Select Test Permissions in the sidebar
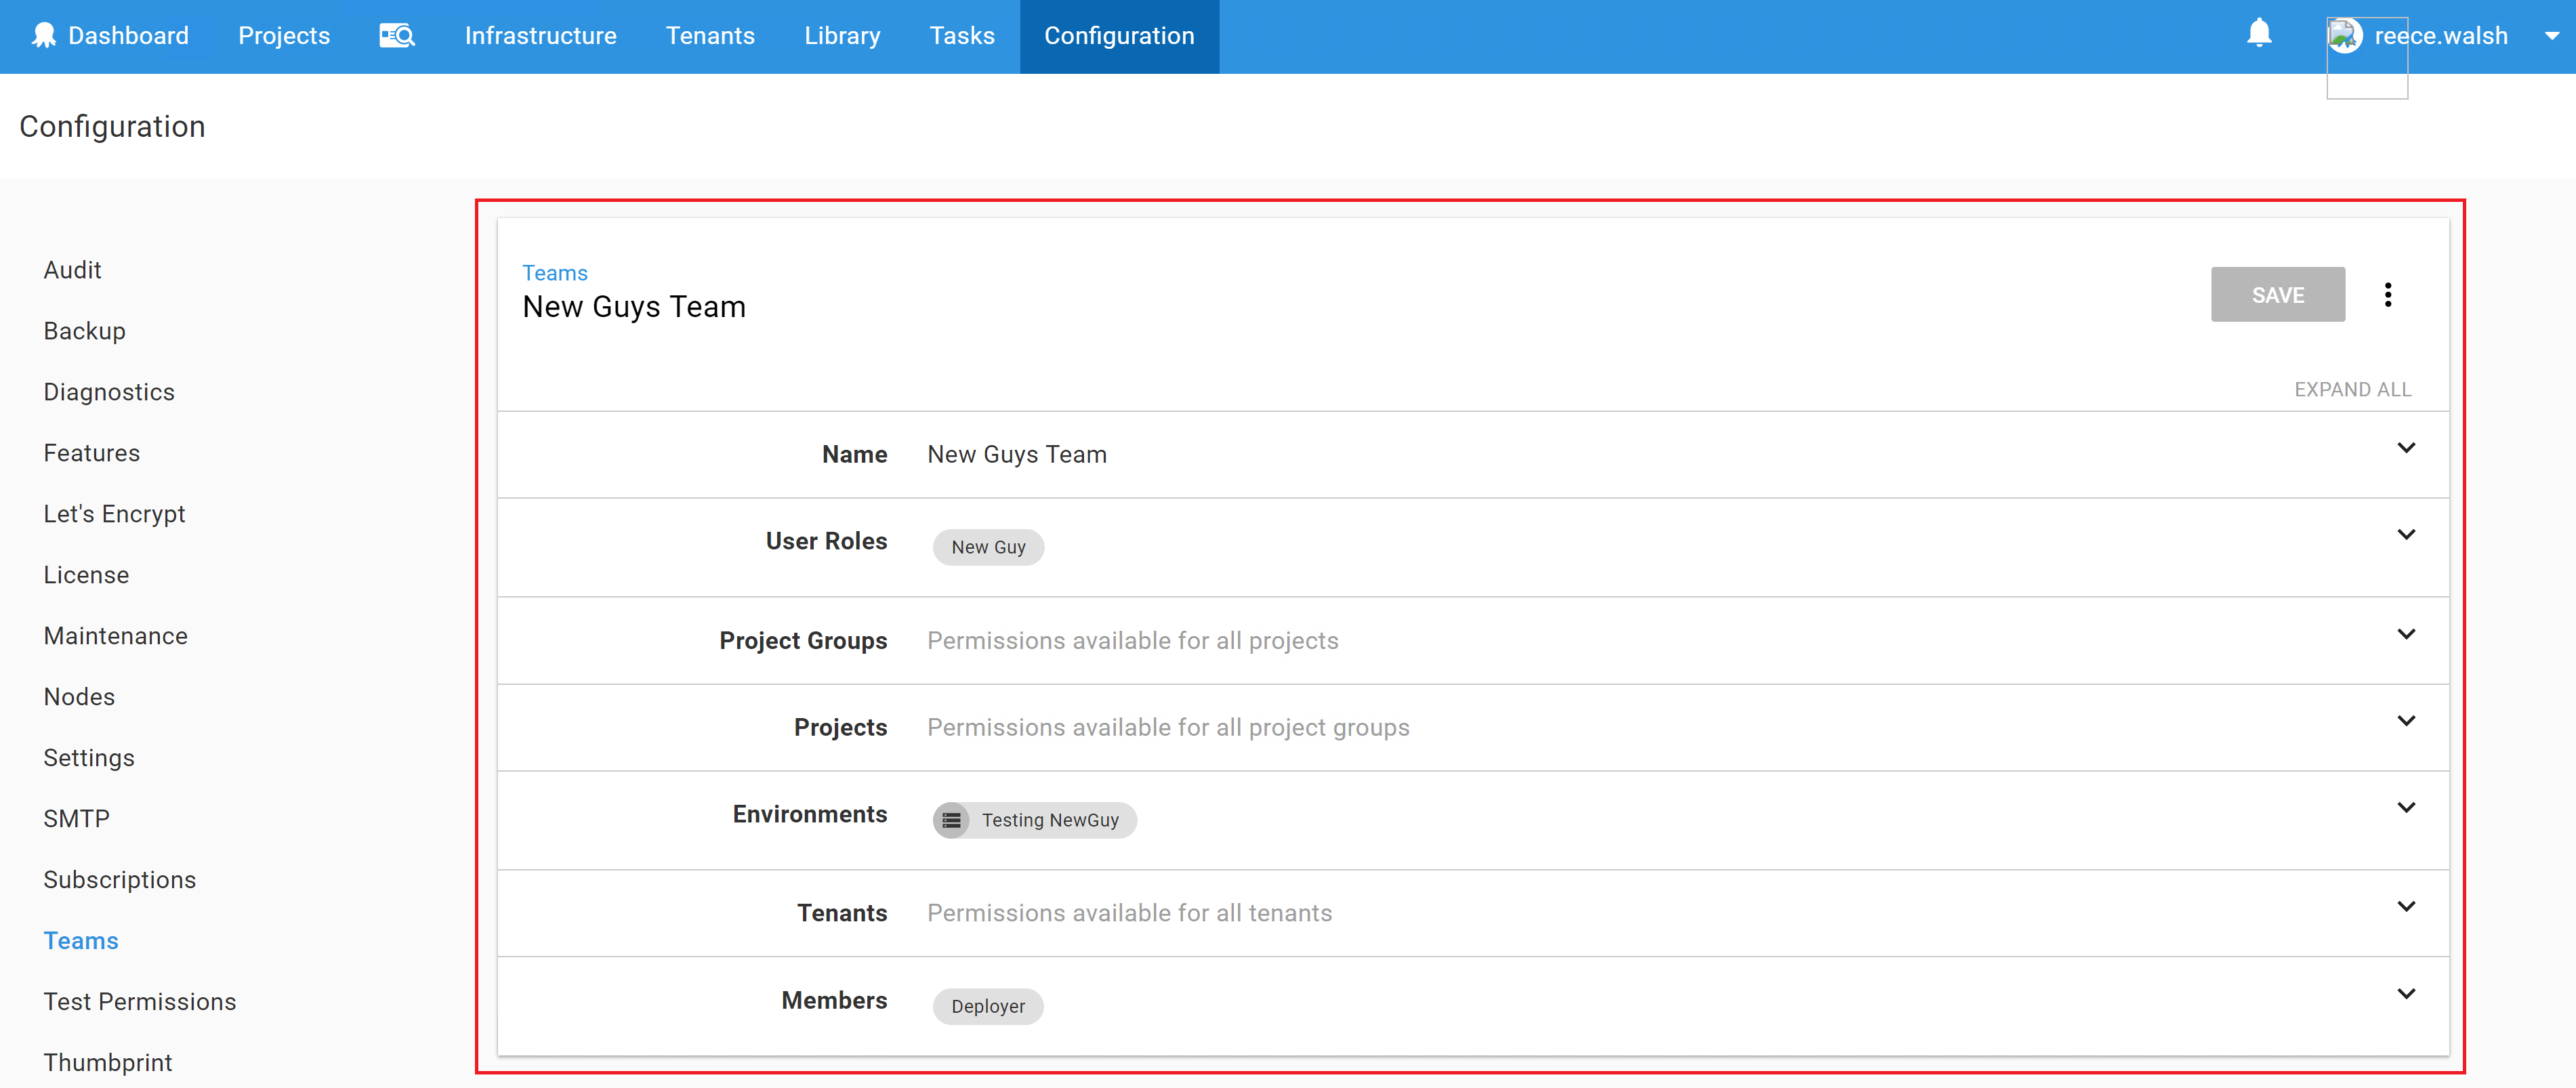Viewport: 2576px width, 1088px height. [x=140, y=1001]
